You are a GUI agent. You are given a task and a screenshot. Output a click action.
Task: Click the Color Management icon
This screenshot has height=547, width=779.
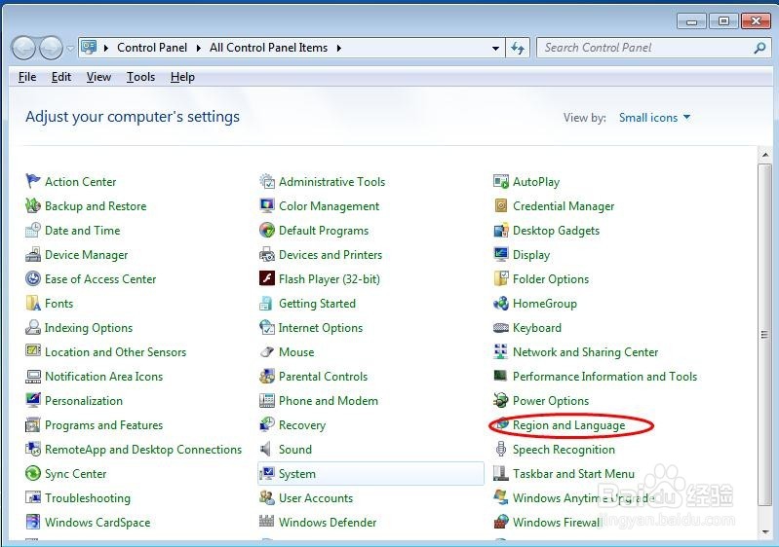267,205
